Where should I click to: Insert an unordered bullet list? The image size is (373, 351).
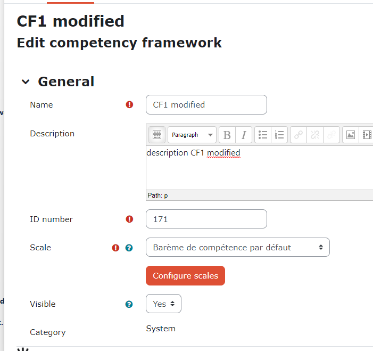[x=263, y=135]
